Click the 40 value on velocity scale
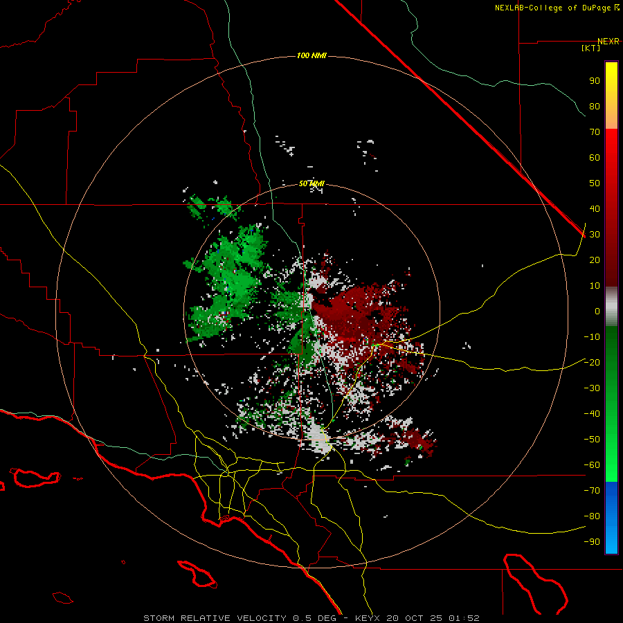623x623 pixels. coord(595,208)
